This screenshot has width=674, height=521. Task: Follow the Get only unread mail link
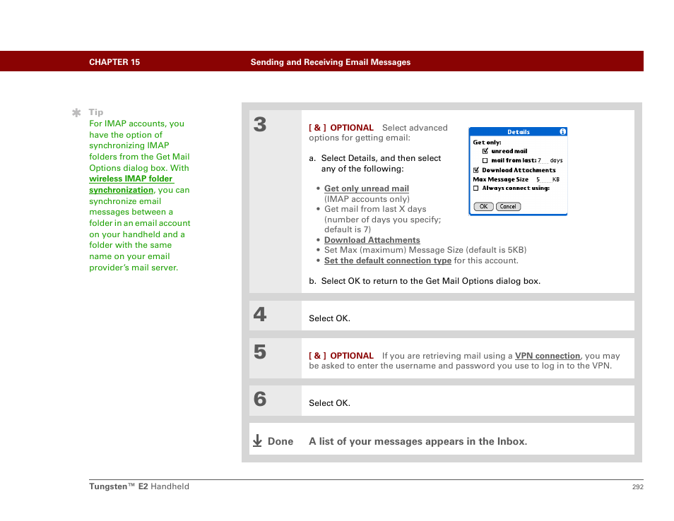pos(366,188)
